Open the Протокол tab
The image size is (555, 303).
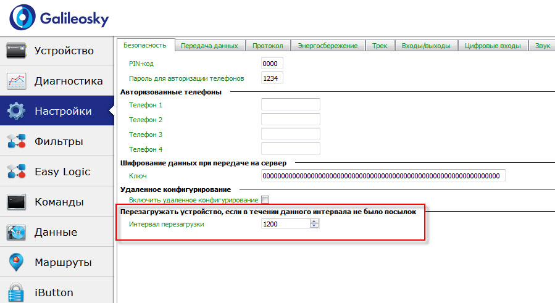pos(267,46)
